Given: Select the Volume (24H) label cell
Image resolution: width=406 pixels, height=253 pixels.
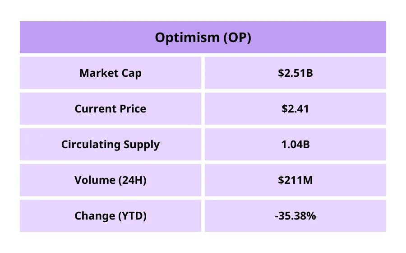Looking at the screenshot, I should [111, 180].
